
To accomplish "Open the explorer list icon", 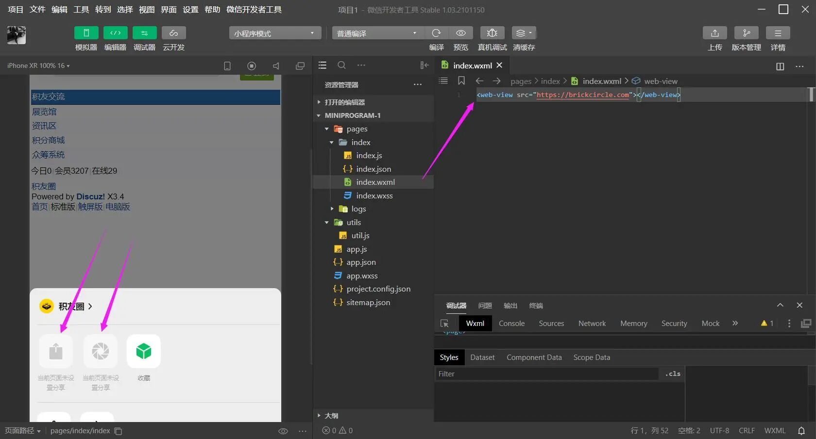I will [x=322, y=65].
